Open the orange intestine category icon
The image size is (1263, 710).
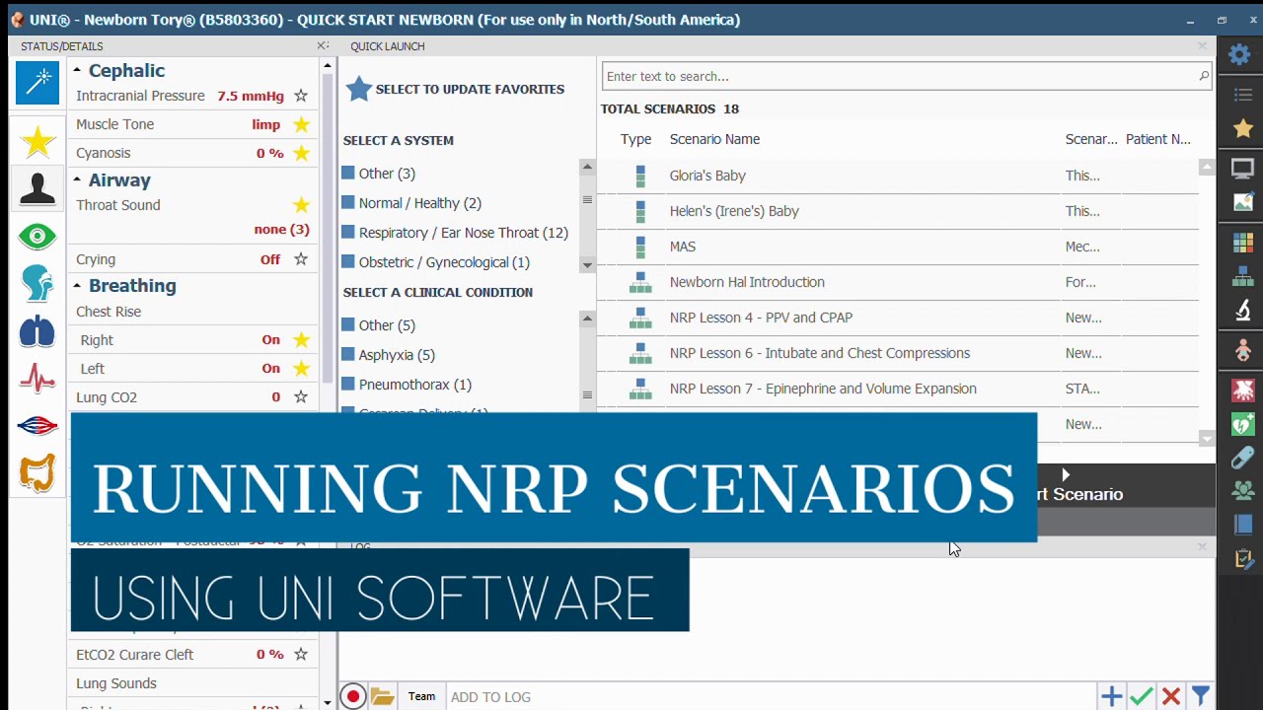37,473
